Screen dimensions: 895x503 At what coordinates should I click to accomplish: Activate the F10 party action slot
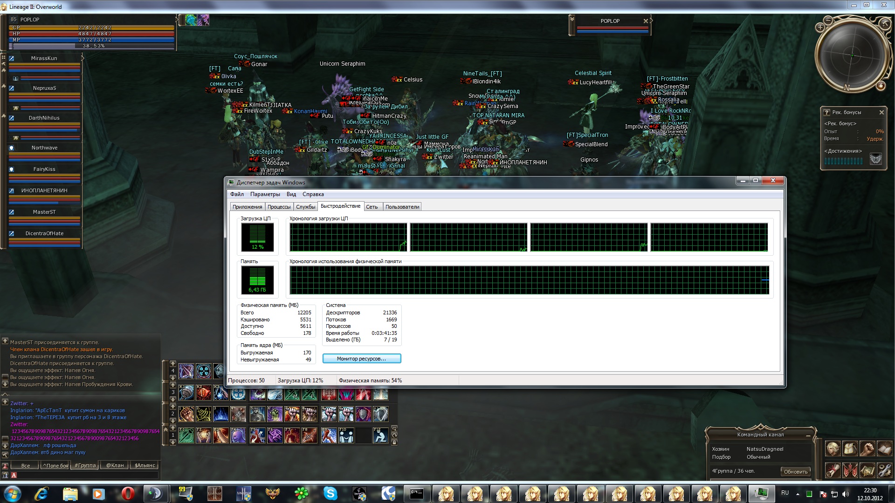(346, 435)
